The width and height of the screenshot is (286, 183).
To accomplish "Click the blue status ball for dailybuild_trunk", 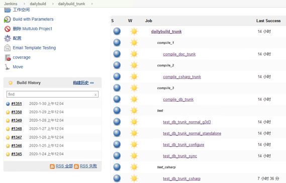I will (x=117, y=31).
